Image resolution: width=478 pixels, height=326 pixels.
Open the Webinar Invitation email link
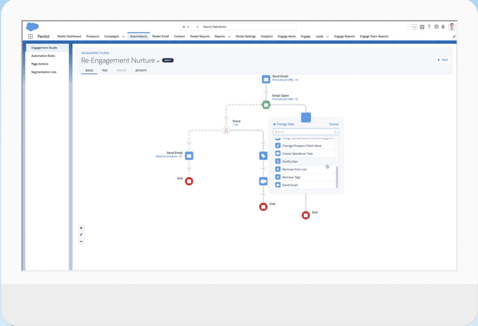[167, 156]
